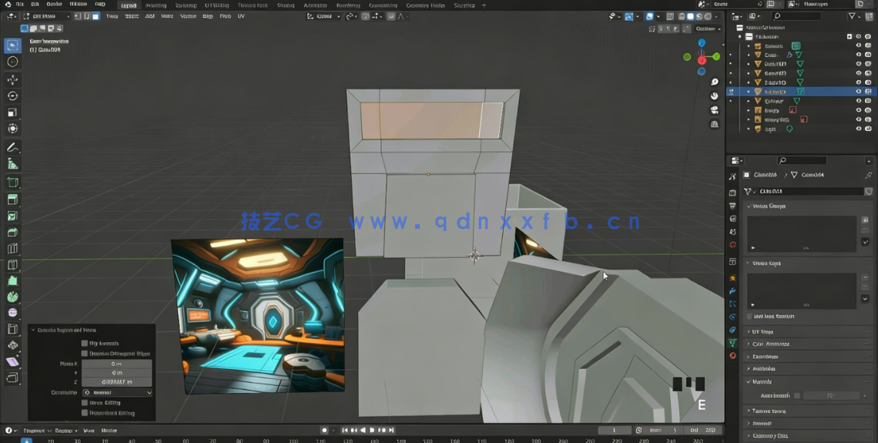The image size is (878, 443).
Task: Switch to vertex select mode
Action: [x=77, y=16]
